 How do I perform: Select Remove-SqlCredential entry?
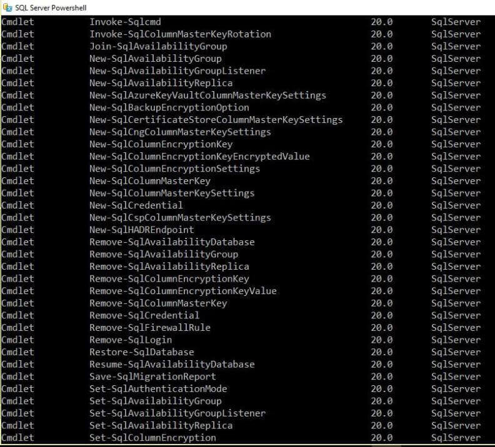coord(144,315)
